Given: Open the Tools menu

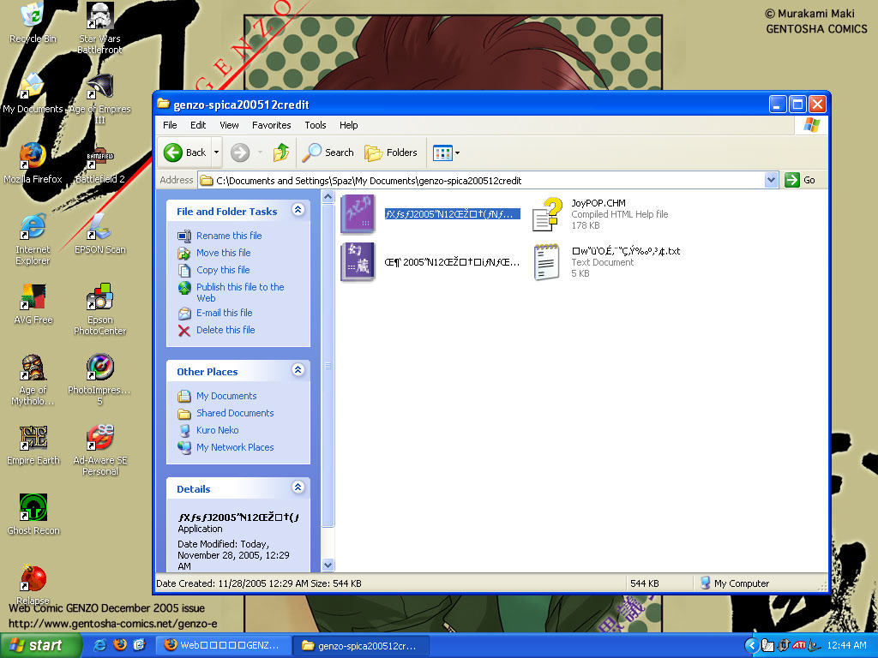Looking at the screenshot, I should tap(316, 125).
